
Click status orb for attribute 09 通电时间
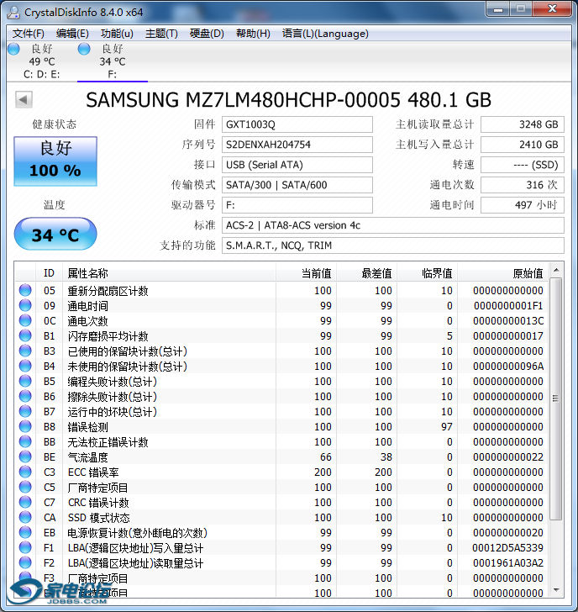[x=25, y=305]
